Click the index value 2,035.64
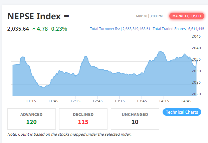Viewport: 208px width, 143px height. click(18, 29)
